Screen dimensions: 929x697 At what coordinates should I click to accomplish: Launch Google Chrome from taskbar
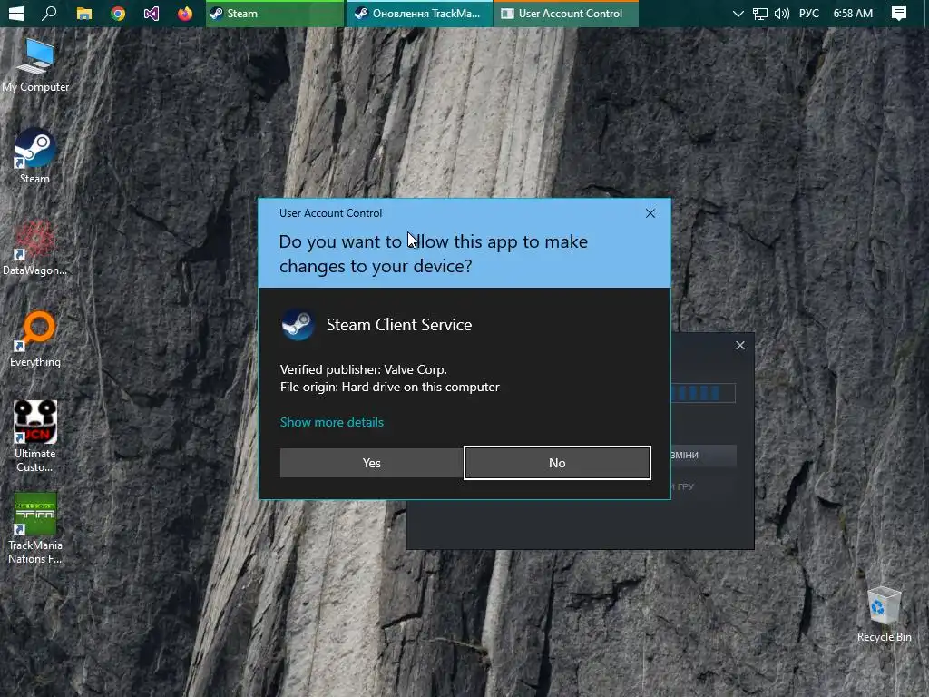118,13
